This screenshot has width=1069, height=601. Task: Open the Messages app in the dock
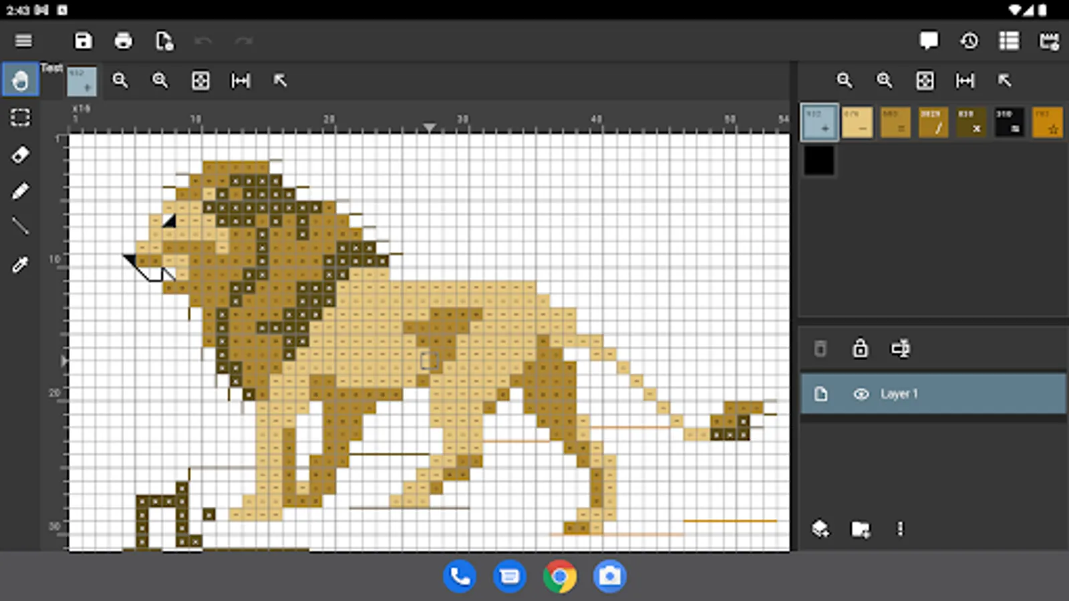click(510, 576)
